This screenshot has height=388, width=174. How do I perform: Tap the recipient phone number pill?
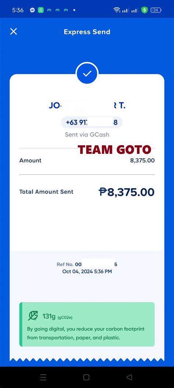(91, 122)
